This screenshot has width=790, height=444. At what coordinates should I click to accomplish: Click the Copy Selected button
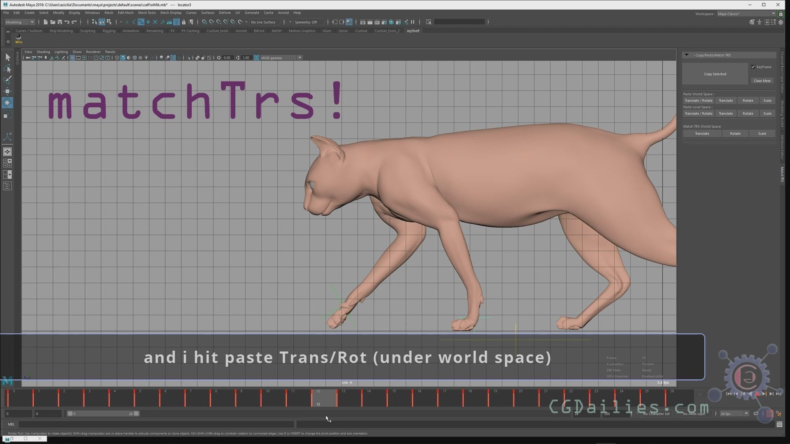click(x=715, y=74)
